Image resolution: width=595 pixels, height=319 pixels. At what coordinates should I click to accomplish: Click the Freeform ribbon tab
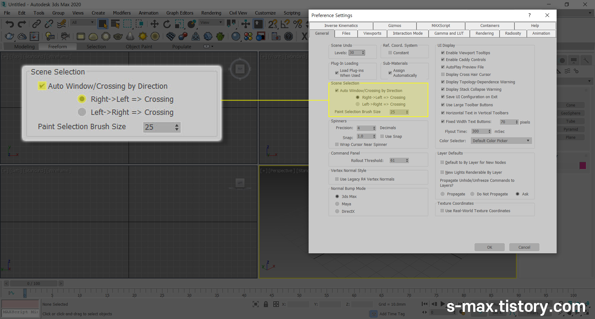pyautogui.click(x=57, y=46)
